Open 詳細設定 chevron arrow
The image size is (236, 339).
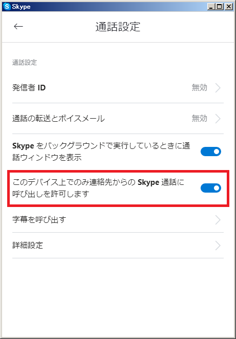click(218, 246)
